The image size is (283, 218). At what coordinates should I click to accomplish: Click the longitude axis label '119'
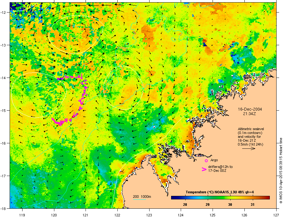(22, 215)
